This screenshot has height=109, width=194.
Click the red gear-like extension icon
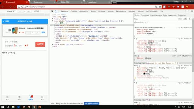(x=173, y=7)
